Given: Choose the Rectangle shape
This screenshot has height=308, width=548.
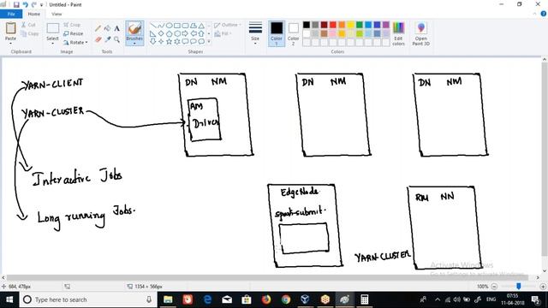Looking at the screenshot, I should 177,26.
